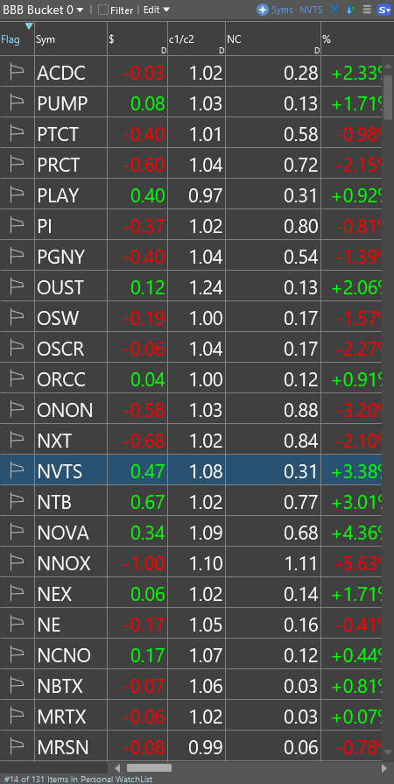The image size is (394, 784).
Task: Click the +4.36% value for NOVA
Action: click(x=357, y=533)
